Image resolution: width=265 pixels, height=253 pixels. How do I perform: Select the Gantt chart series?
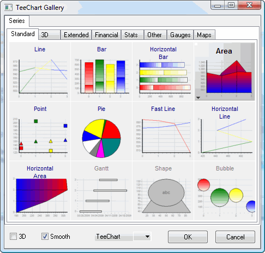[101, 191]
